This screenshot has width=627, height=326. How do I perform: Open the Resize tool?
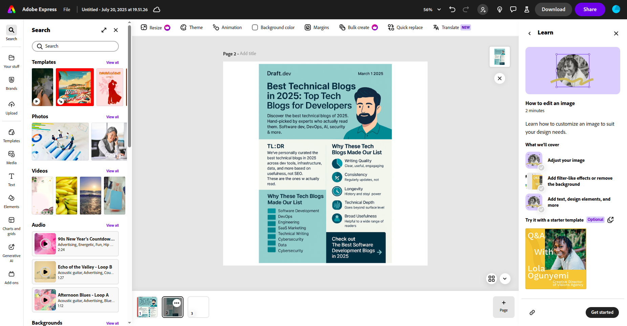tap(155, 27)
